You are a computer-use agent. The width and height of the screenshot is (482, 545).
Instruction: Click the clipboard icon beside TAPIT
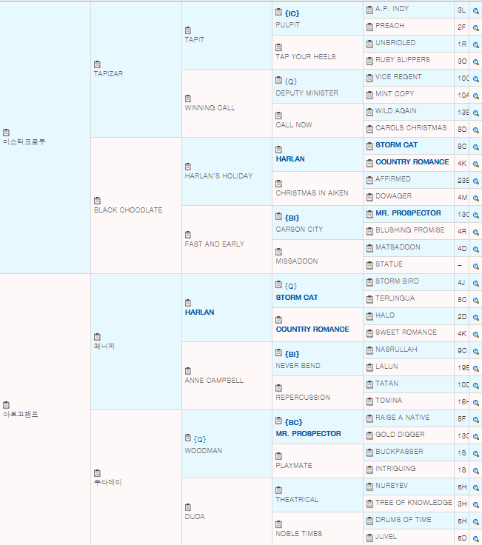pyautogui.click(x=188, y=30)
